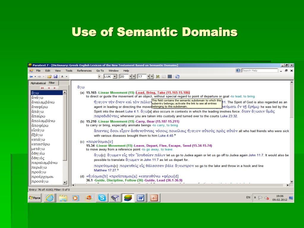Open the Tools menu
304x228 pixels.
pos(69,71)
